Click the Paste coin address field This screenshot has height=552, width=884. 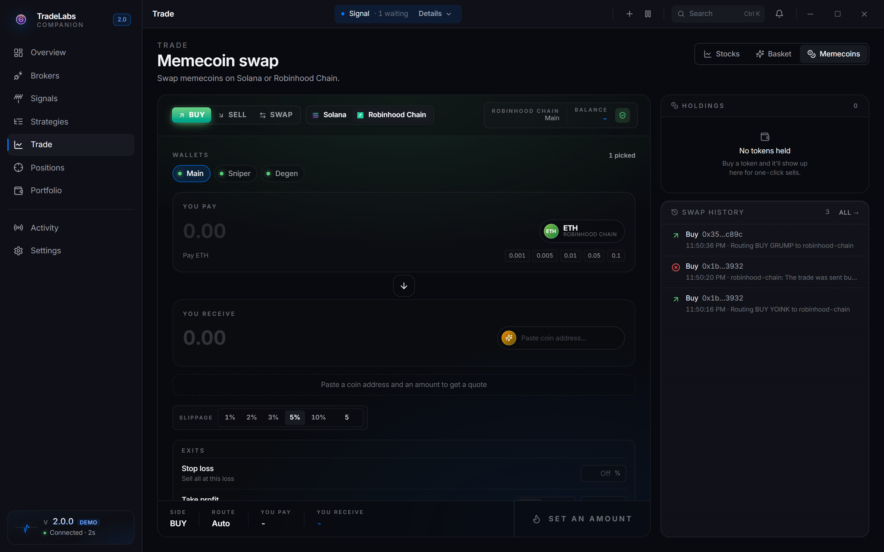[571, 338]
